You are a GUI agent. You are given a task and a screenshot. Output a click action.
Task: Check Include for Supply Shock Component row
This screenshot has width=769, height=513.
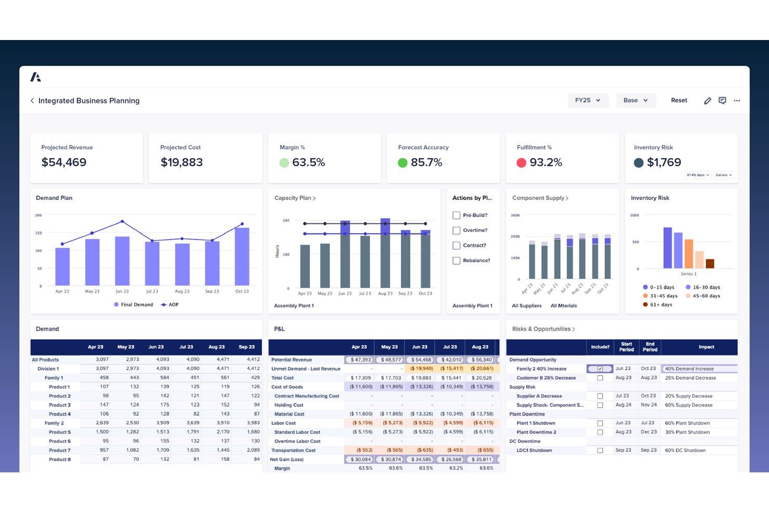[x=600, y=405]
